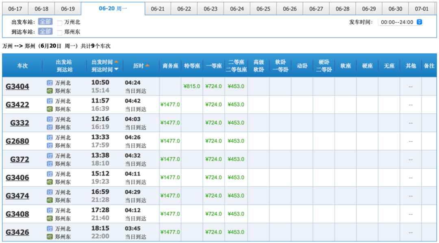Click the orange sort arrow next to 出发时间
439x243 pixels.
click(116, 62)
